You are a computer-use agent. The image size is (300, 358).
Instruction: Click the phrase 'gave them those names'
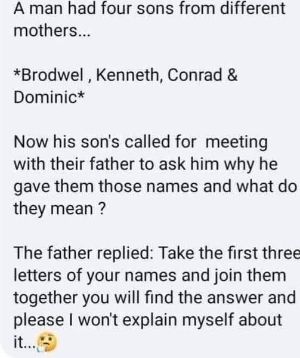pos(106,186)
